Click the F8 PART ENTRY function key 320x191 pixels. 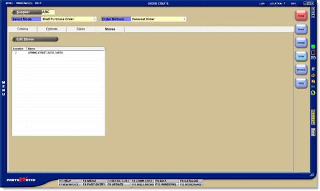coord(94,184)
